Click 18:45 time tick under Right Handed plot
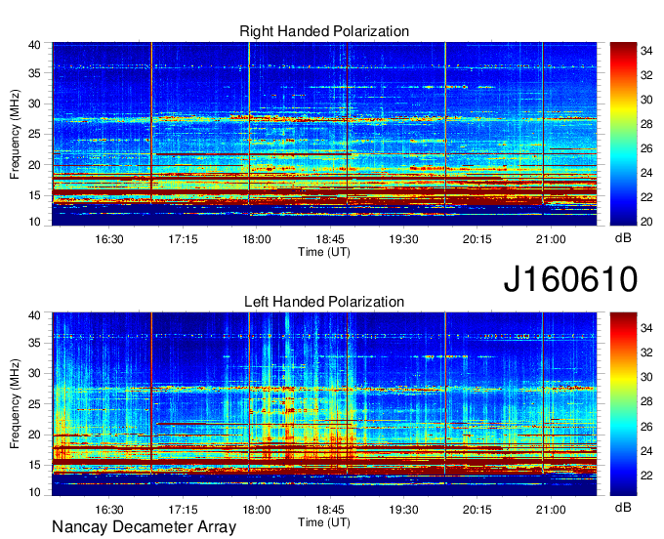Screen dimensions: 664x539 pyautogui.click(x=330, y=239)
